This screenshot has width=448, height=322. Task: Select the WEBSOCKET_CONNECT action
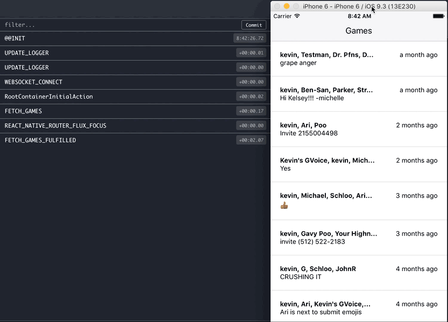point(135,82)
